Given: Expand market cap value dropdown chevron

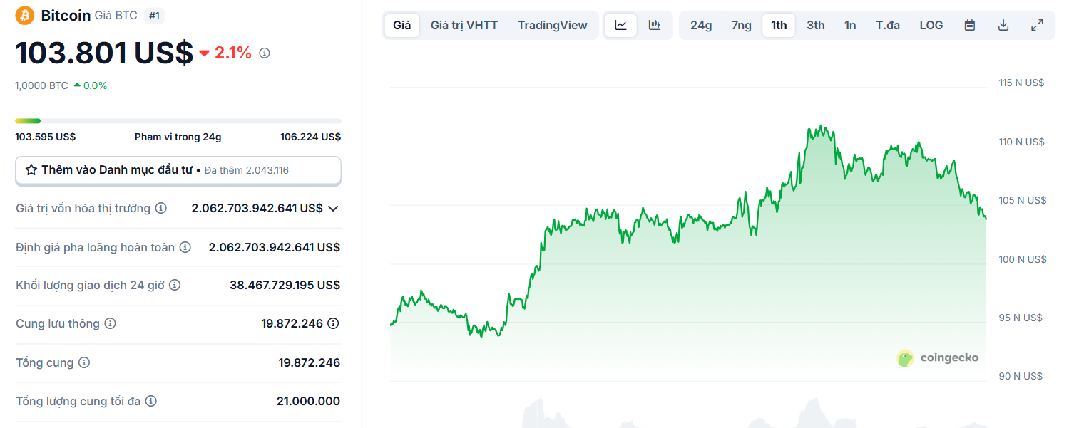Looking at the screenshot, I should click(x=333, y=209).
